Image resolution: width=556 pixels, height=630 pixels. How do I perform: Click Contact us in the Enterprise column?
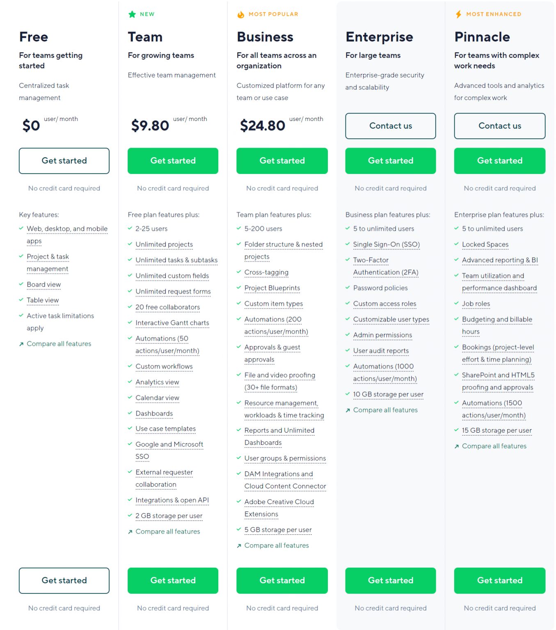coord(390,126)
